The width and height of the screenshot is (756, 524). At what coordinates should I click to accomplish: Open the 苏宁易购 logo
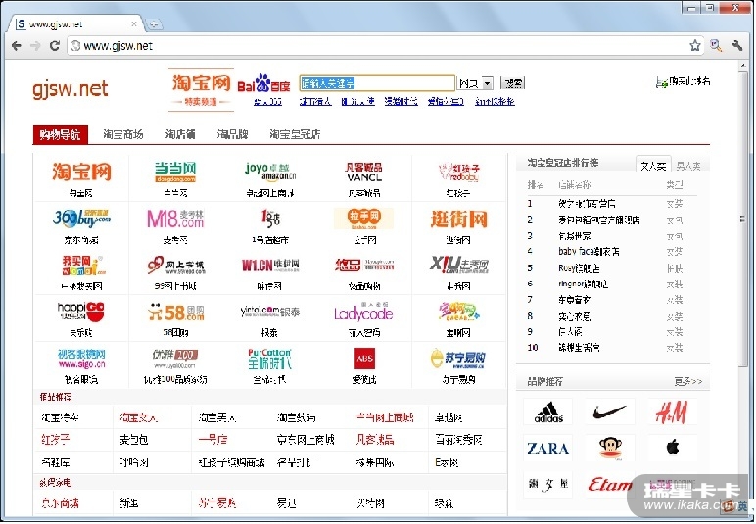458,359
